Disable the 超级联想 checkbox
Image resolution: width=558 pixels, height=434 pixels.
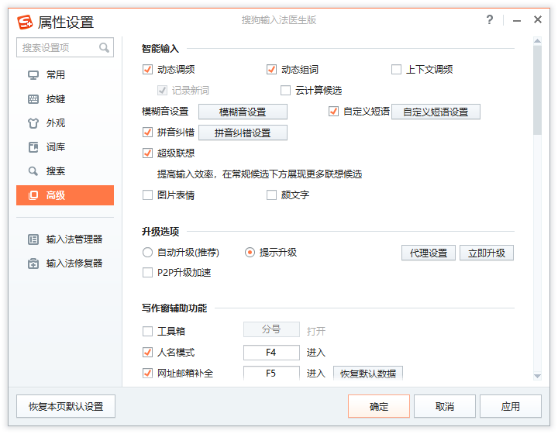point(147,153)
